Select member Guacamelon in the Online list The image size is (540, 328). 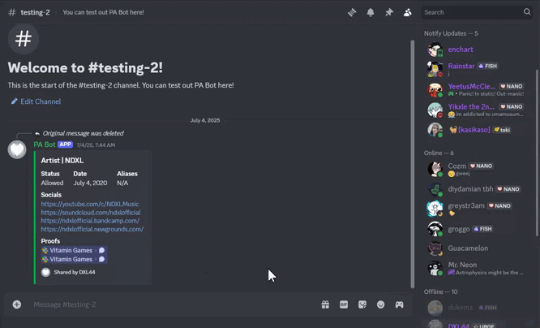468,248
